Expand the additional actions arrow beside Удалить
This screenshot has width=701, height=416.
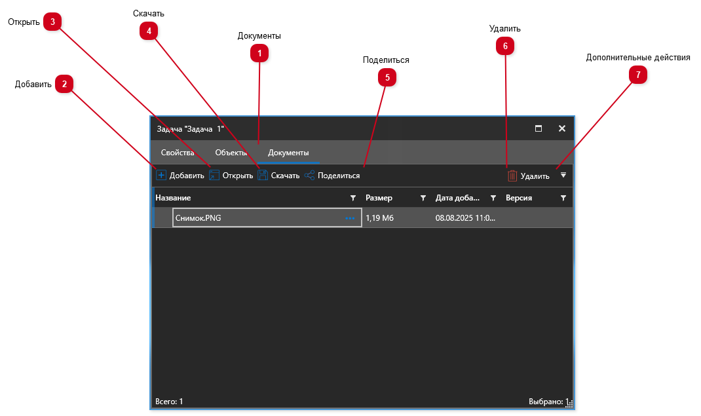(563, 175)
